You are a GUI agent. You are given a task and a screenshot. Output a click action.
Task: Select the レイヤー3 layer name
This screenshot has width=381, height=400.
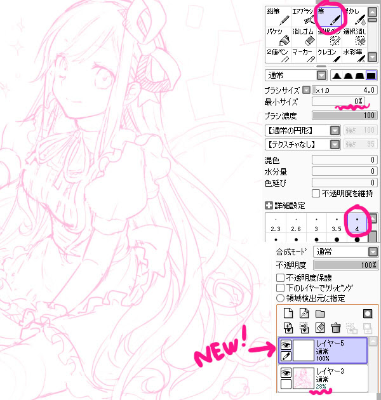(330, 371)
